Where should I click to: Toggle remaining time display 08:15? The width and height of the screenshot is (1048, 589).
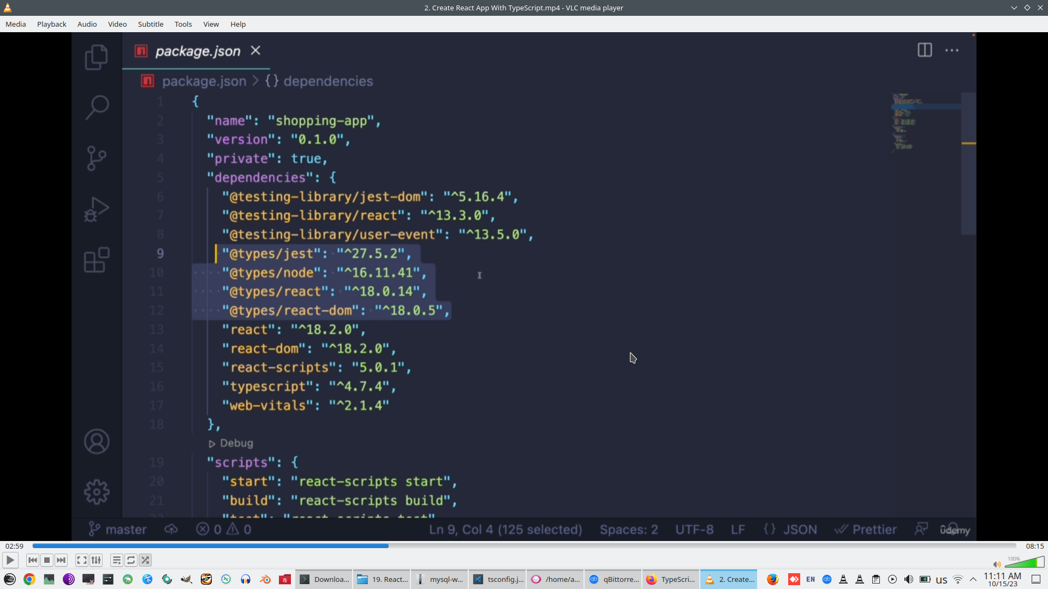1034,546
